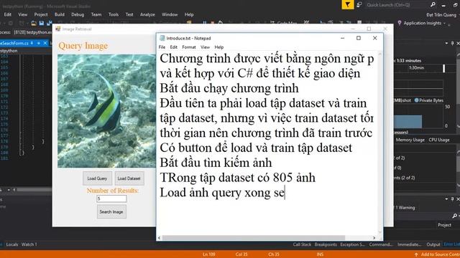Click the 1 Warning filter button
The height and width of the screenshot is (258, 460).
[405, 207]
